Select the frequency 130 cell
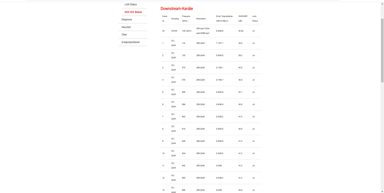Screen dimensions: 384x193 click(184, 55)
